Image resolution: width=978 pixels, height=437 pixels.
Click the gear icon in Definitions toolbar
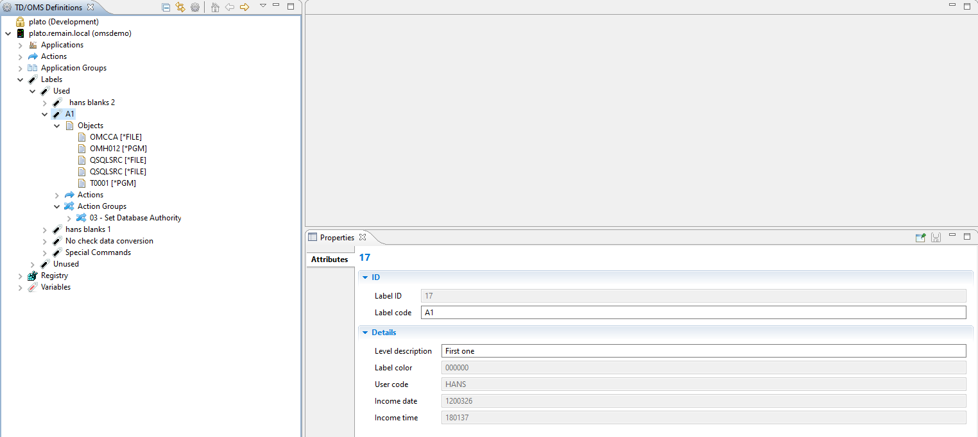point(194,7)
